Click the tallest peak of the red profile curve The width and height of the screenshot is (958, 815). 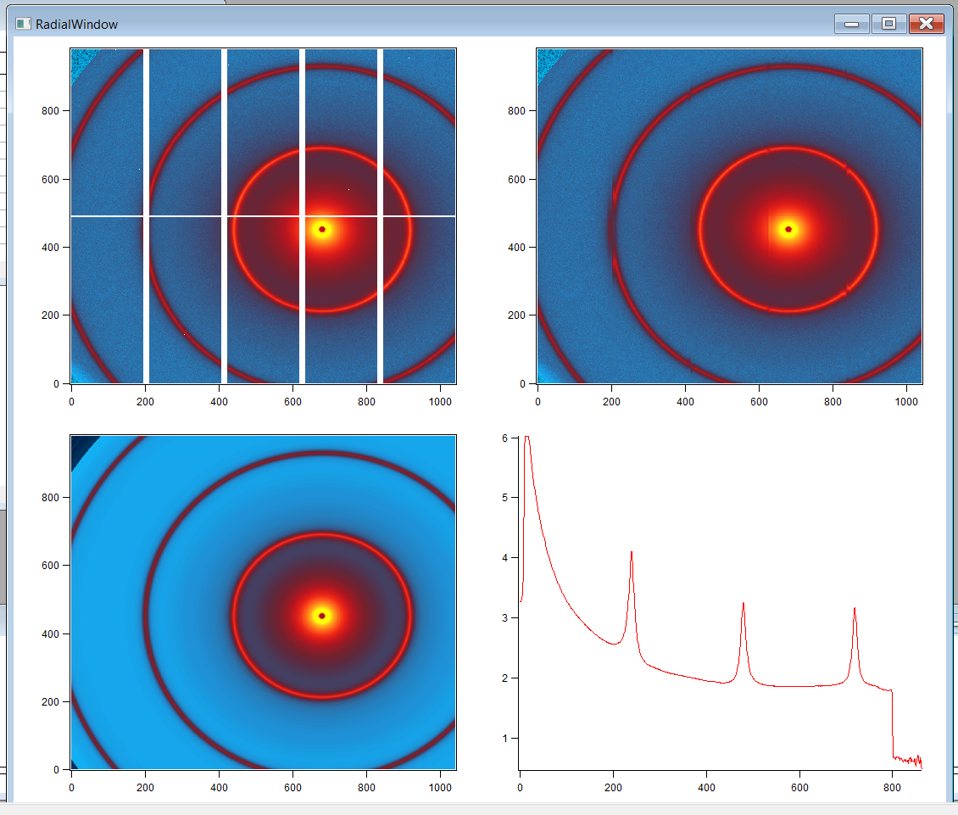[x=526, y=438]
